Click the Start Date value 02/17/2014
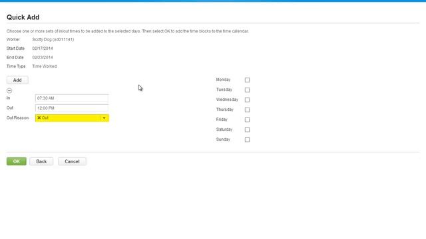The image size is (426, 239). point(43,48)
